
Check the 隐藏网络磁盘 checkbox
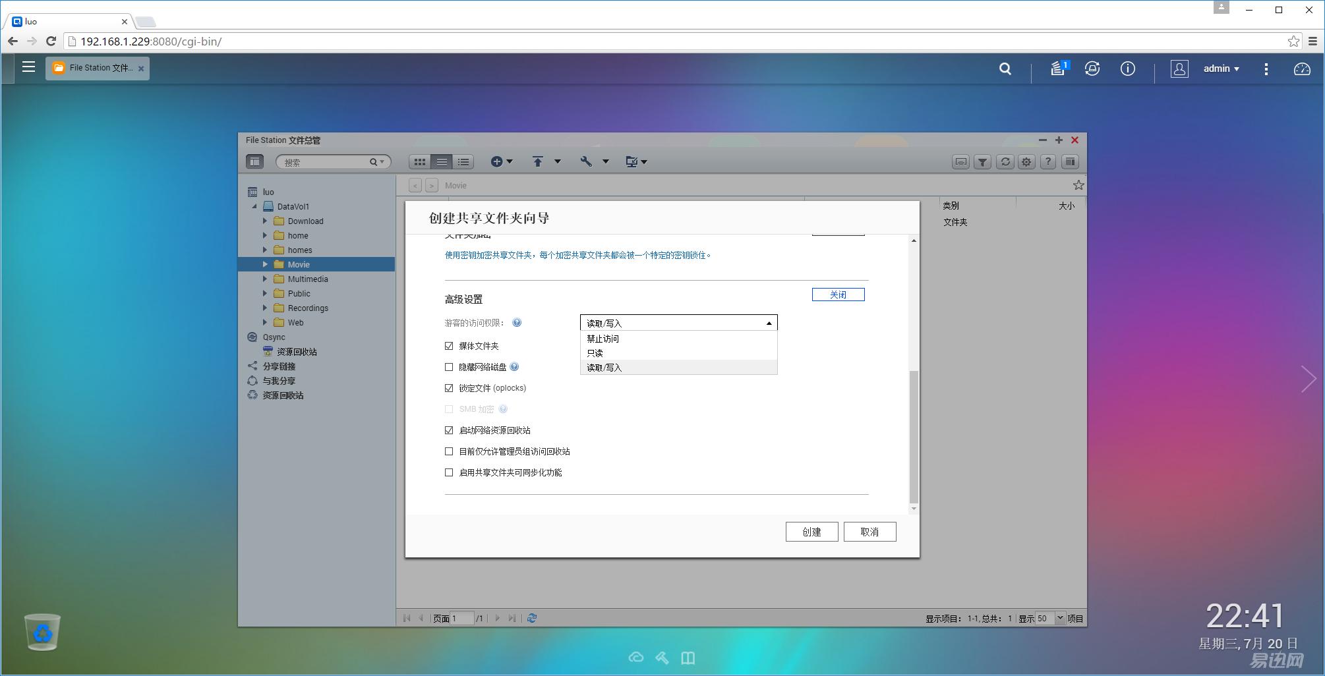tap(449, 367)
